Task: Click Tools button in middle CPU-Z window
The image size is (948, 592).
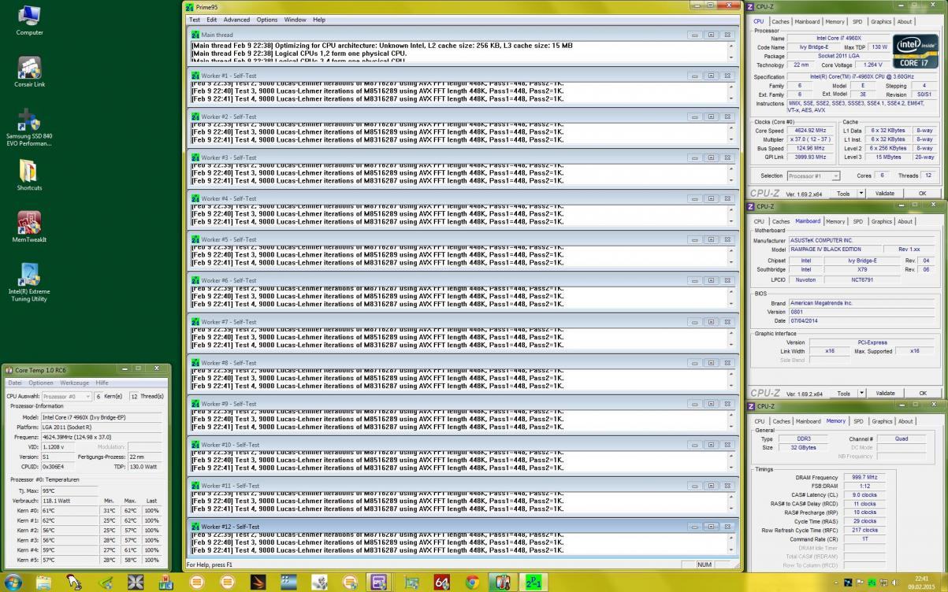Action: point(843,393)
